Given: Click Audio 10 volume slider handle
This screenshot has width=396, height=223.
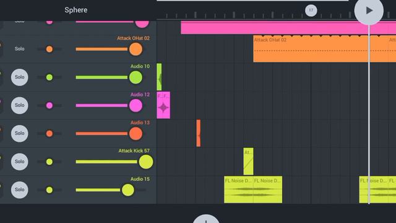Looking at the screenshot, I should pyautogui.click(x=136, y=77).
